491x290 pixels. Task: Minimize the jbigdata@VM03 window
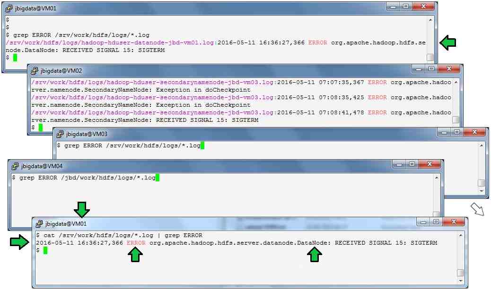point(444,132)
